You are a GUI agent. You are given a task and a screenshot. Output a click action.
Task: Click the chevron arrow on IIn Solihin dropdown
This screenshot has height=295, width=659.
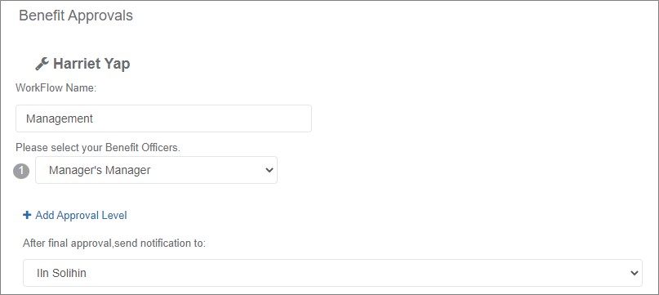pyautogui.click(x=635, y=273)
